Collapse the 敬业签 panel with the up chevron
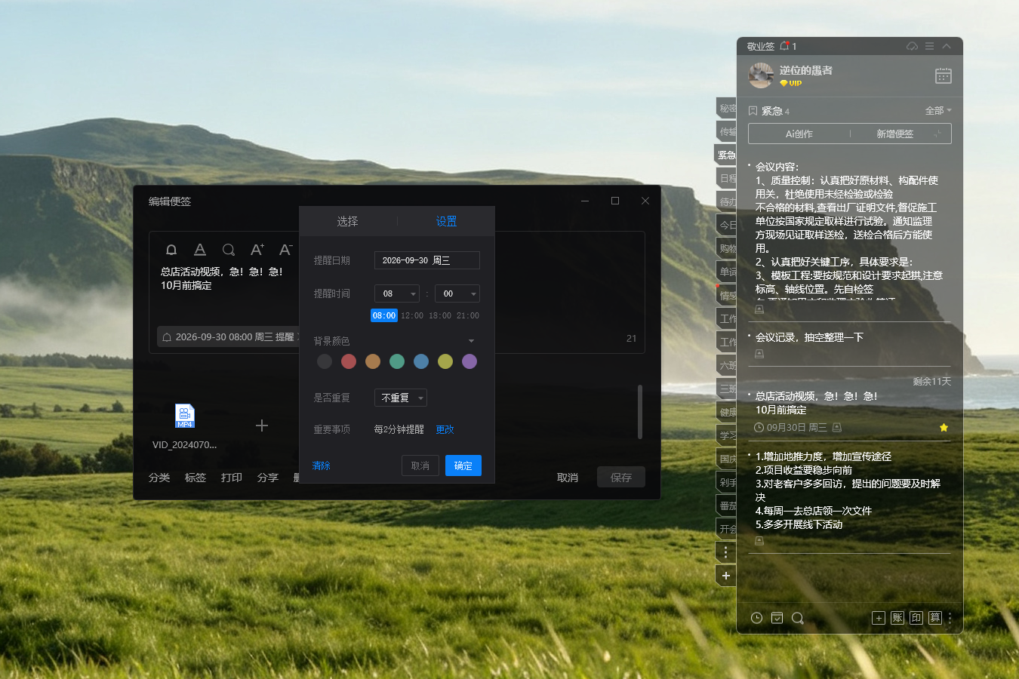The height and width of the screenshot is (679, 1019). 947,46
